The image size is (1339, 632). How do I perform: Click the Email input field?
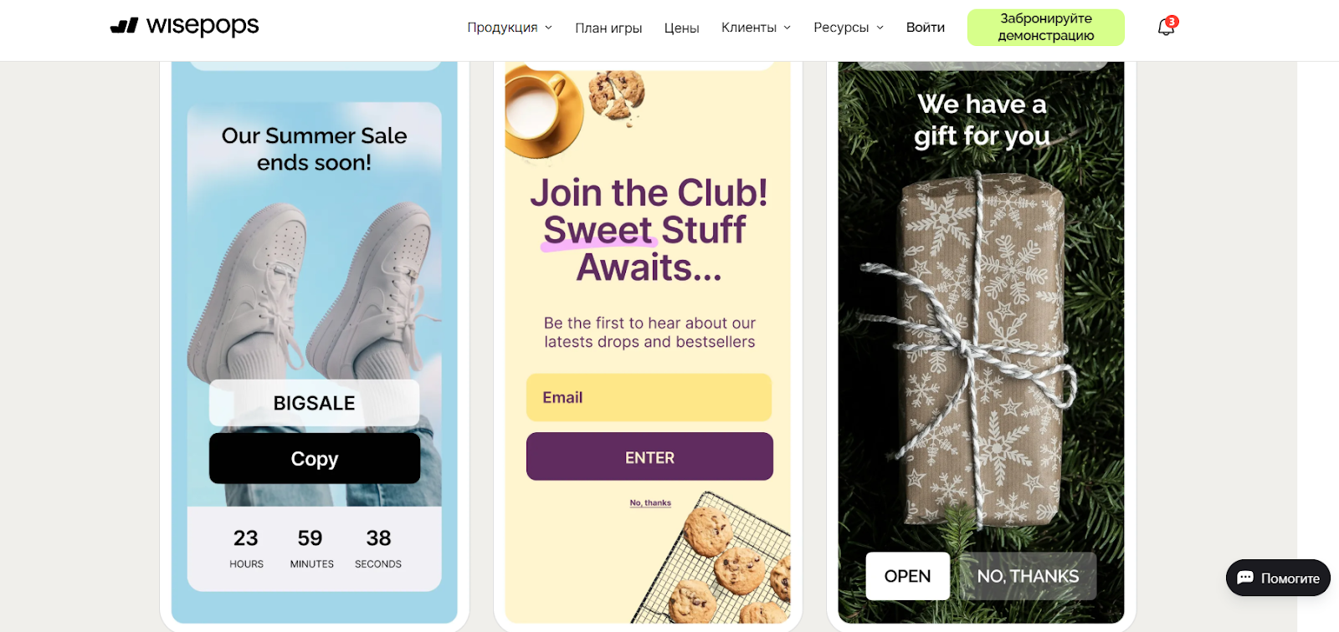point(649,397)
